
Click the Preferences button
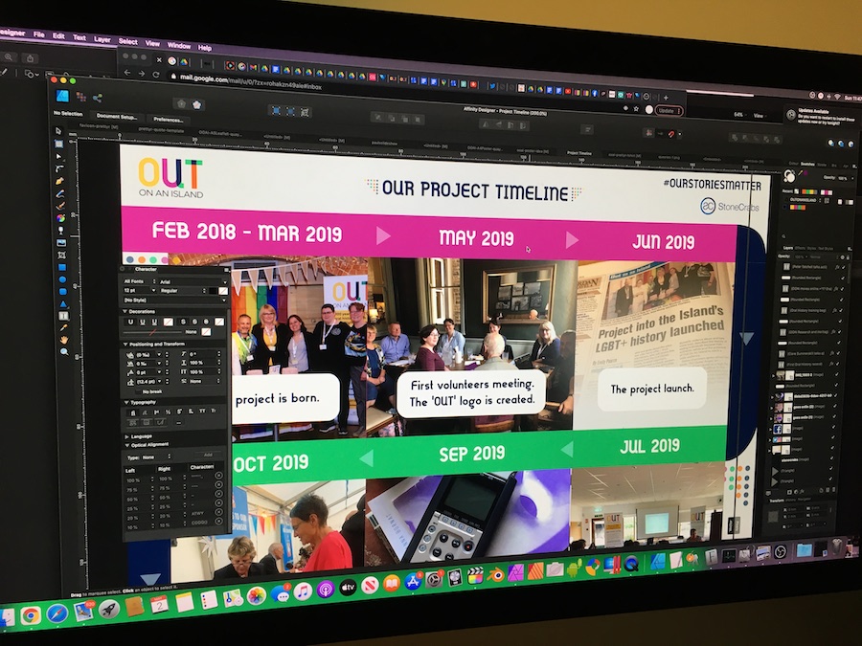tap(168, 119)
